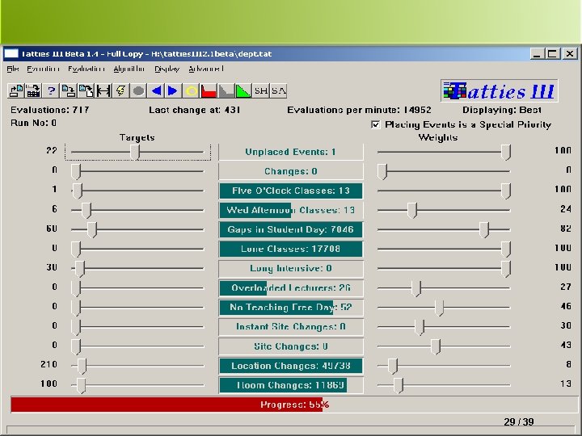Click the Weights column heading

438,137
